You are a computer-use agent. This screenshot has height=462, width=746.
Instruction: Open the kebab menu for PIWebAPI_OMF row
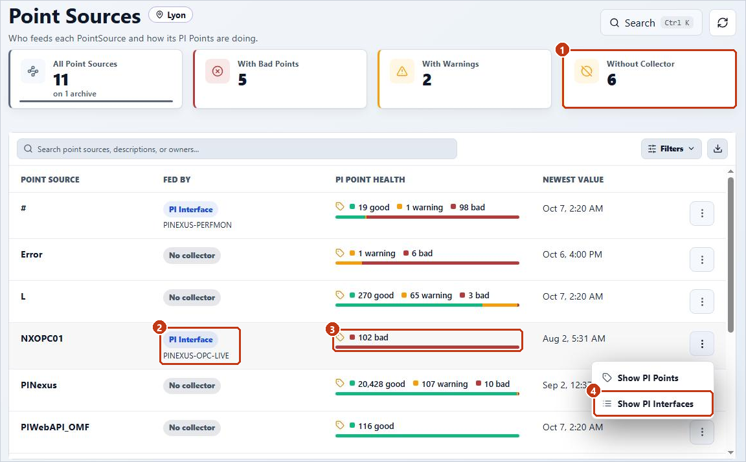[702, 432]
